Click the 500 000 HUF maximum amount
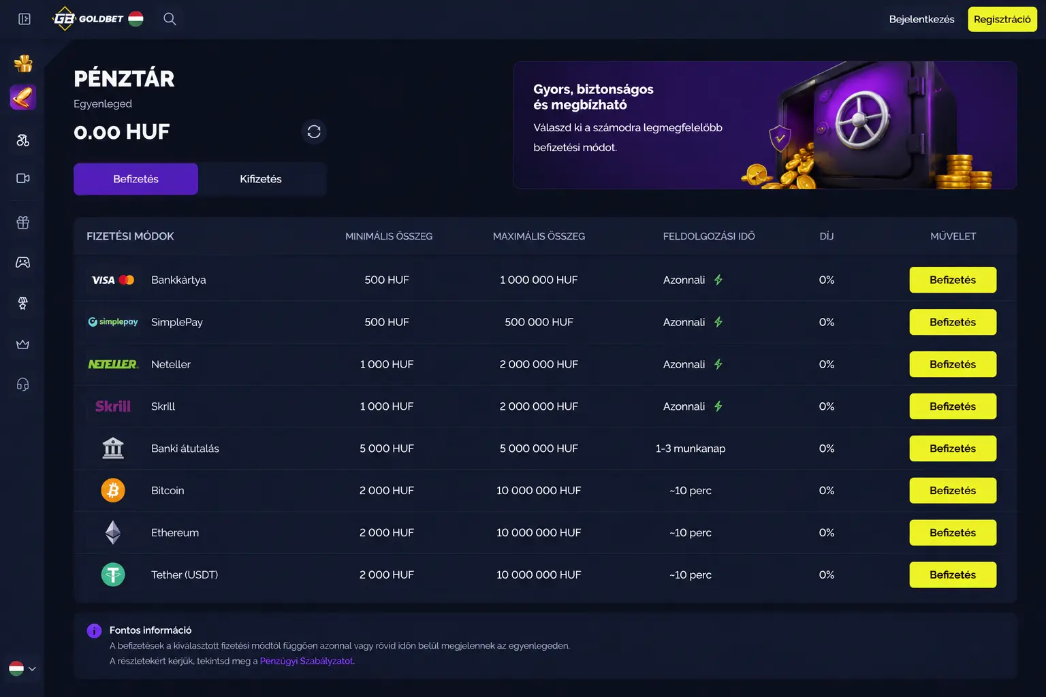The image size is (1046, 697). (x=539, y=322)
